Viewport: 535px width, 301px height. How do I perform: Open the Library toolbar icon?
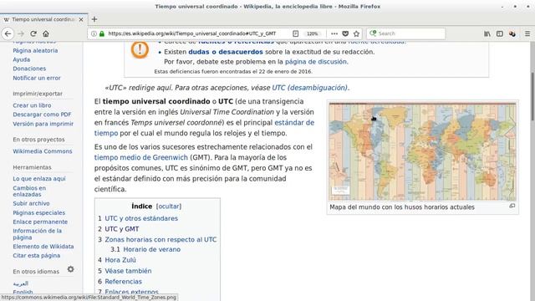[x=487, y=33]
